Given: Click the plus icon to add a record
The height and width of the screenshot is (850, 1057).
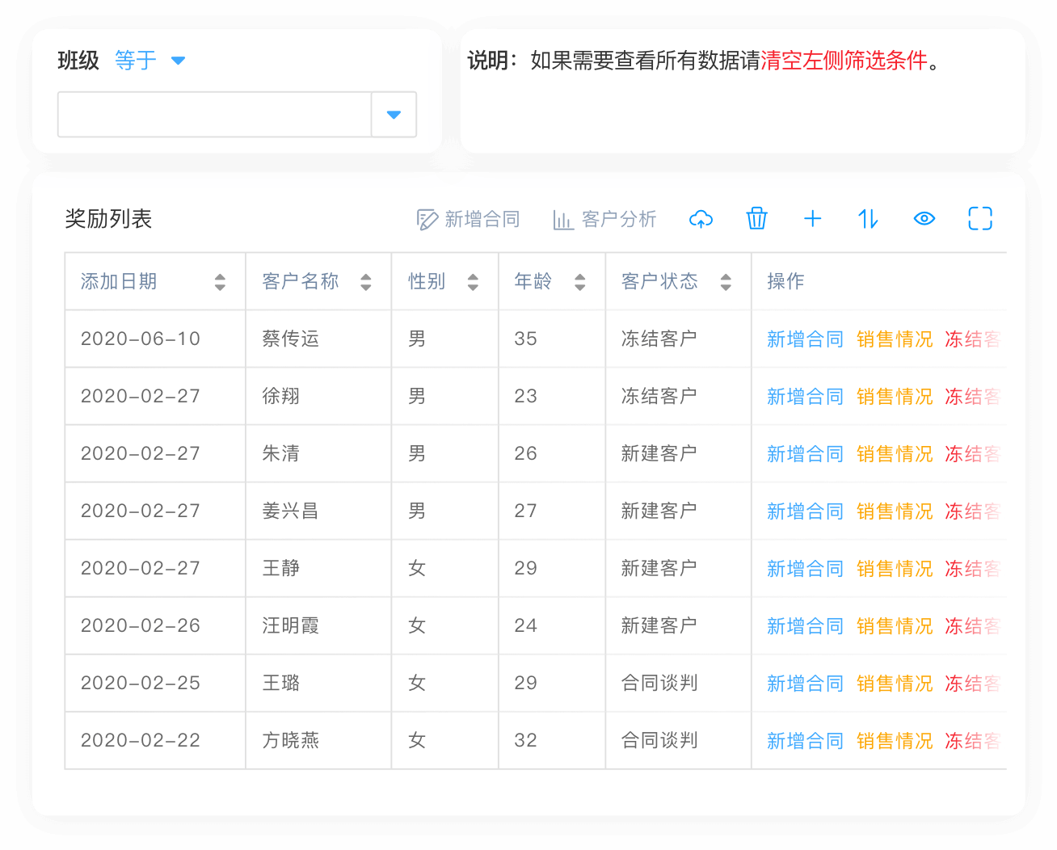Looking at the screenshot, I should [813, 219].
